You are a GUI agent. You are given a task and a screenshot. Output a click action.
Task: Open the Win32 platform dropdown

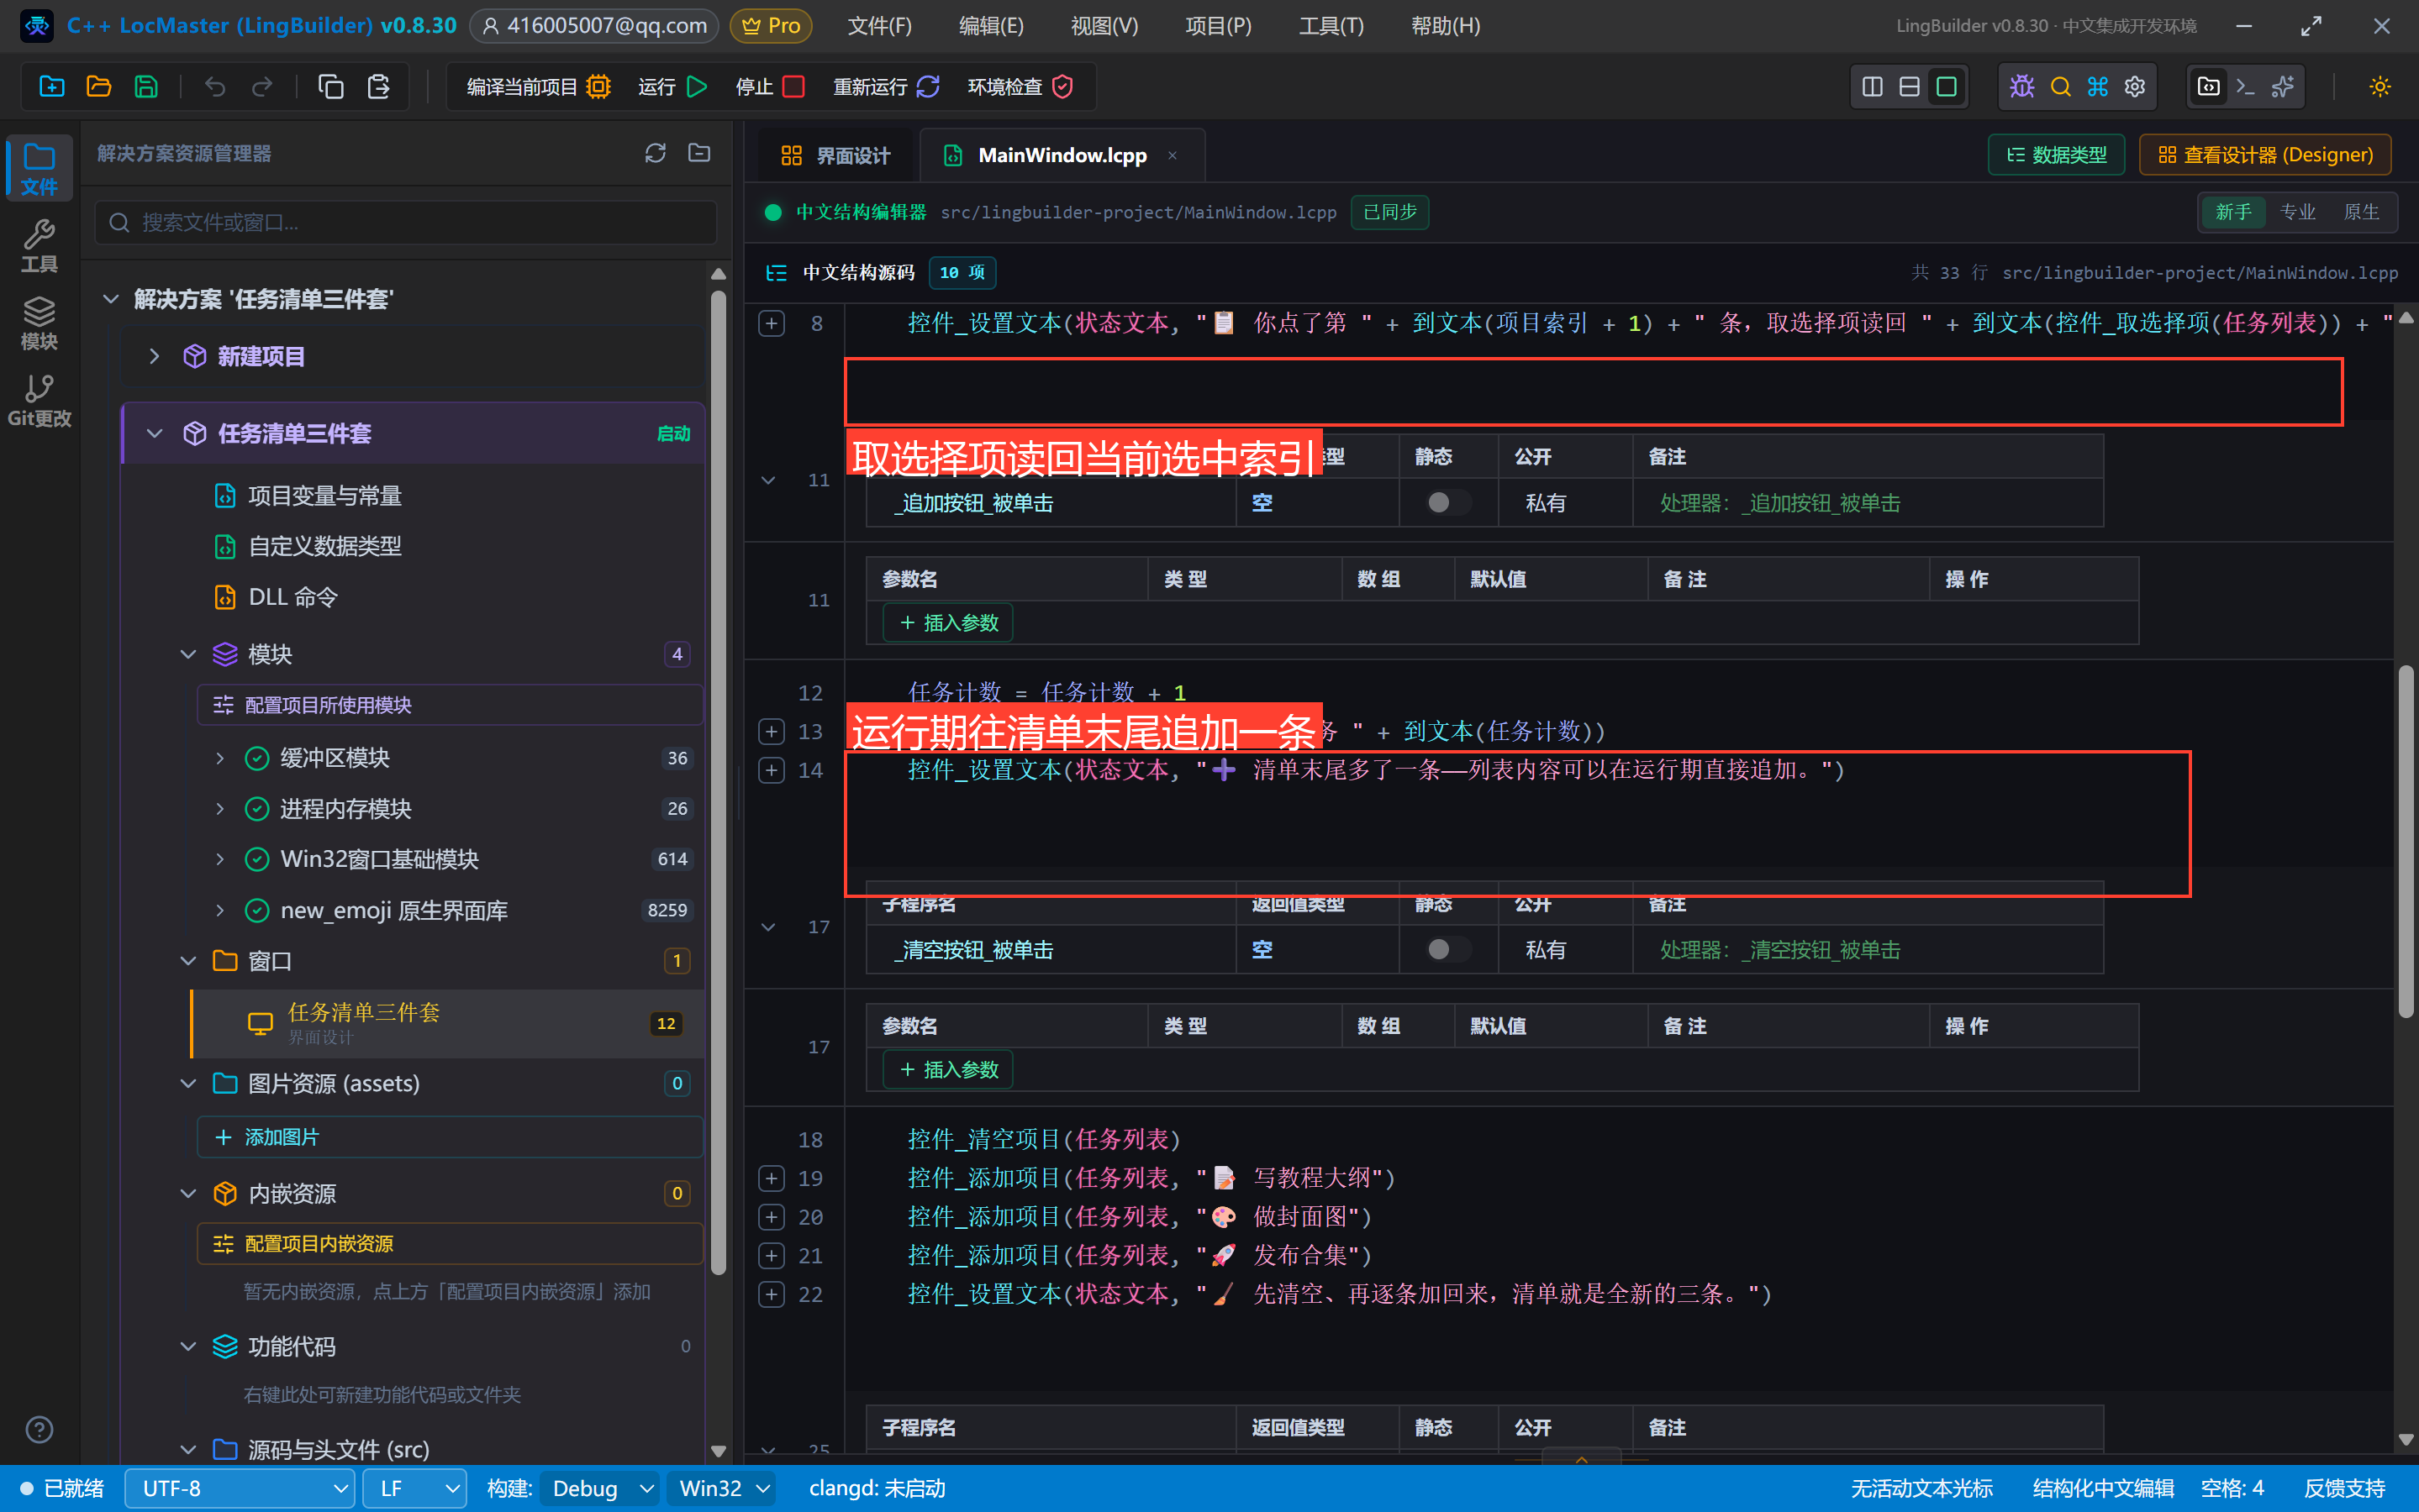pos(722,1488)
